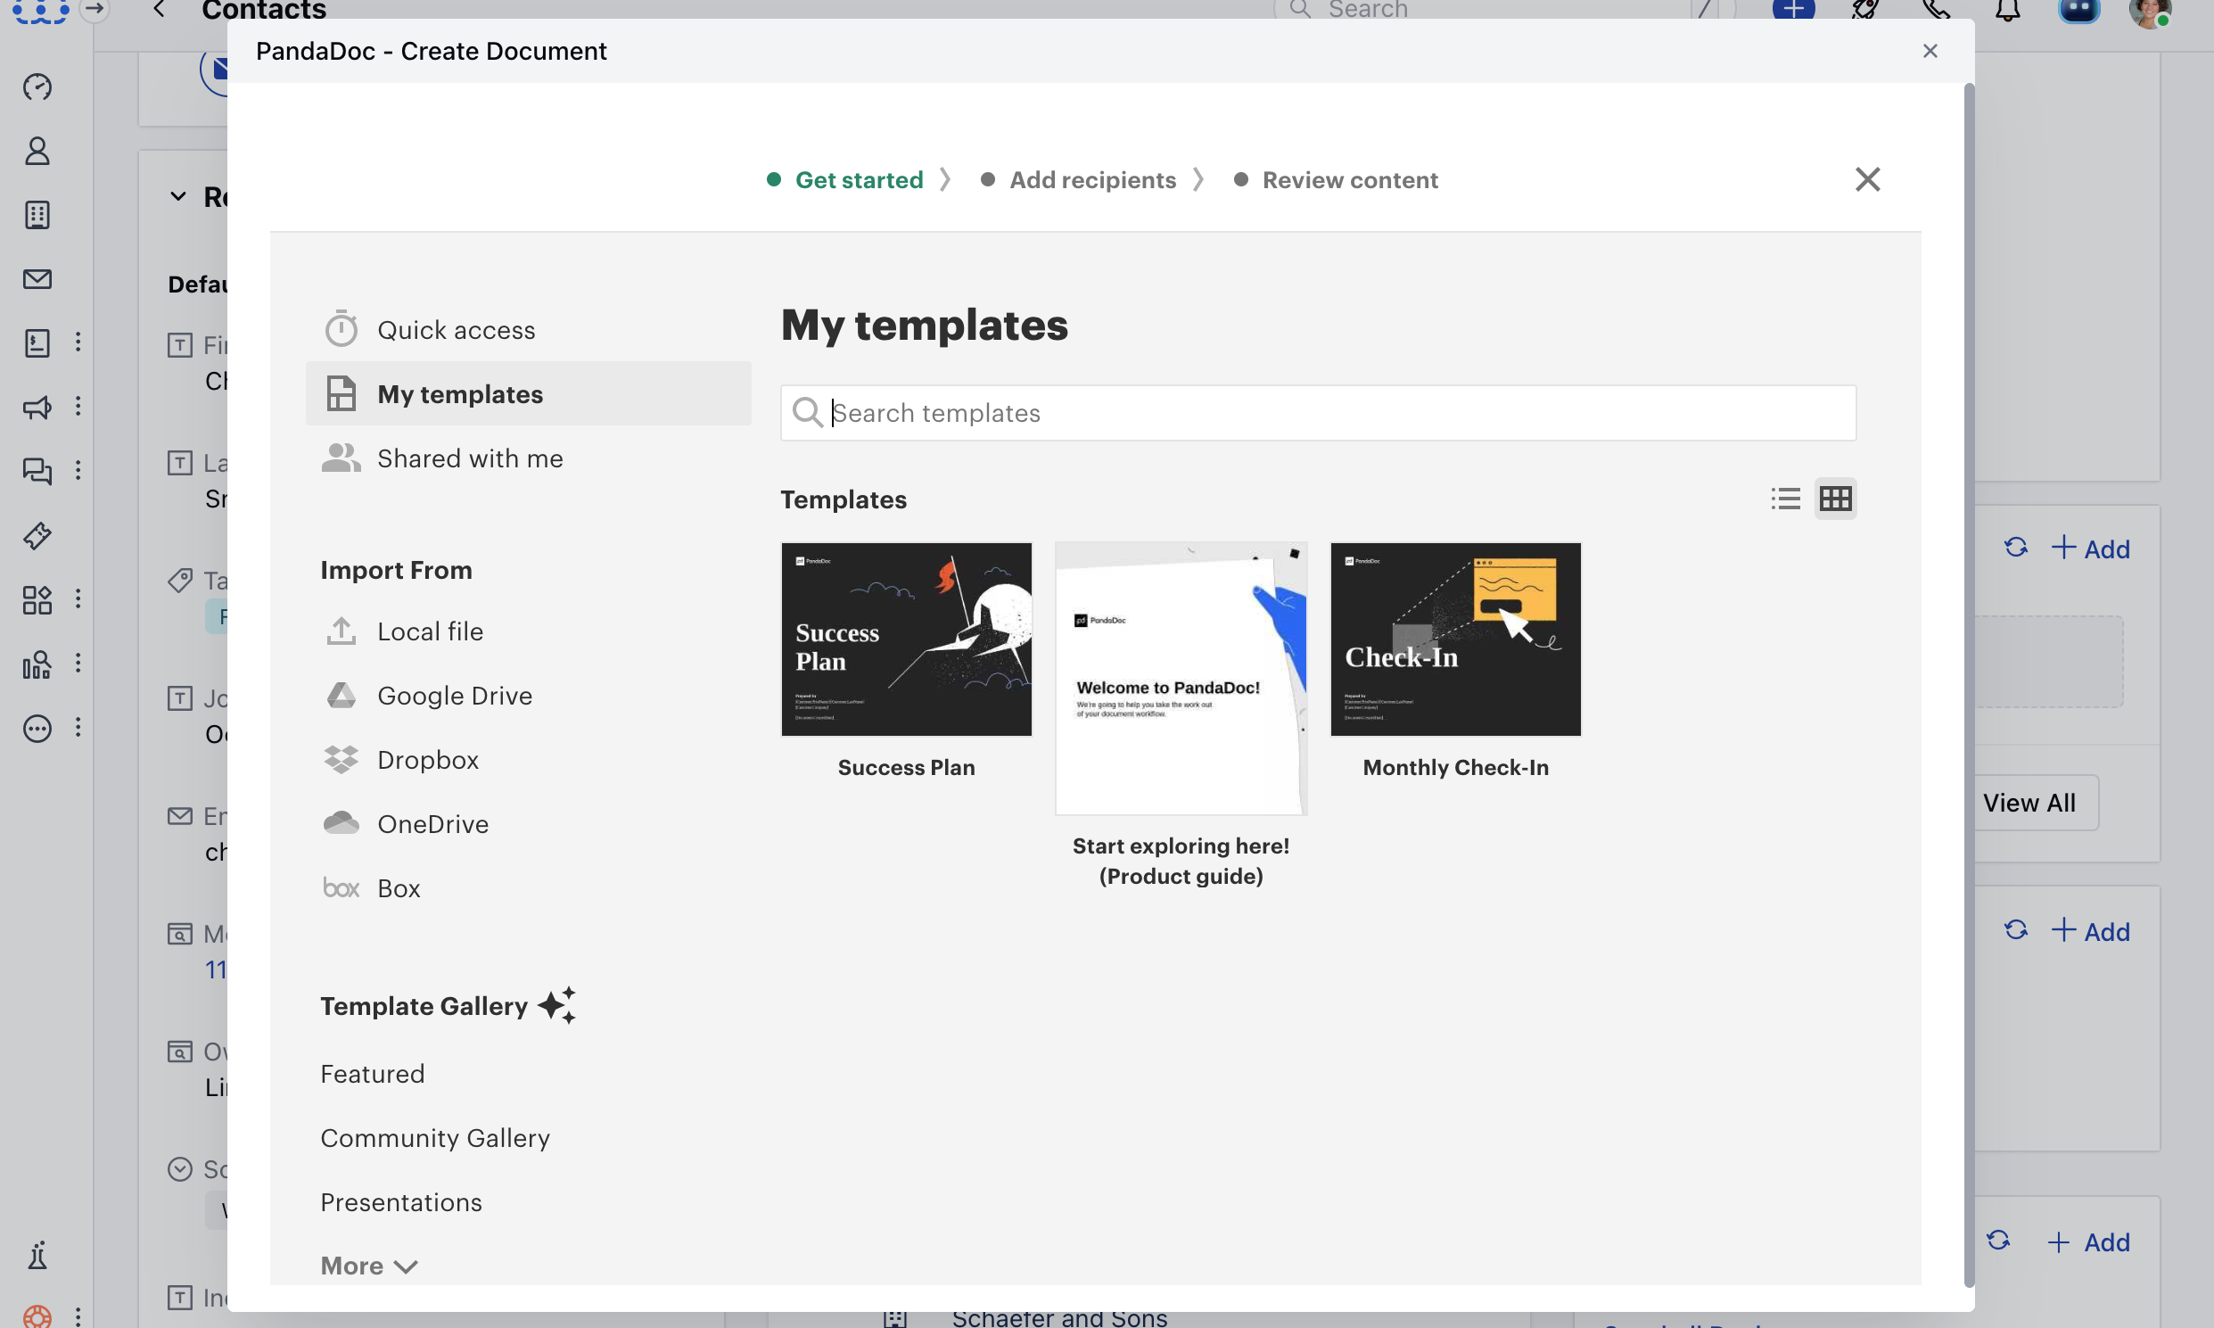Close the Create Document dialog
Screen dimensions: 2214x1328
1930,51
